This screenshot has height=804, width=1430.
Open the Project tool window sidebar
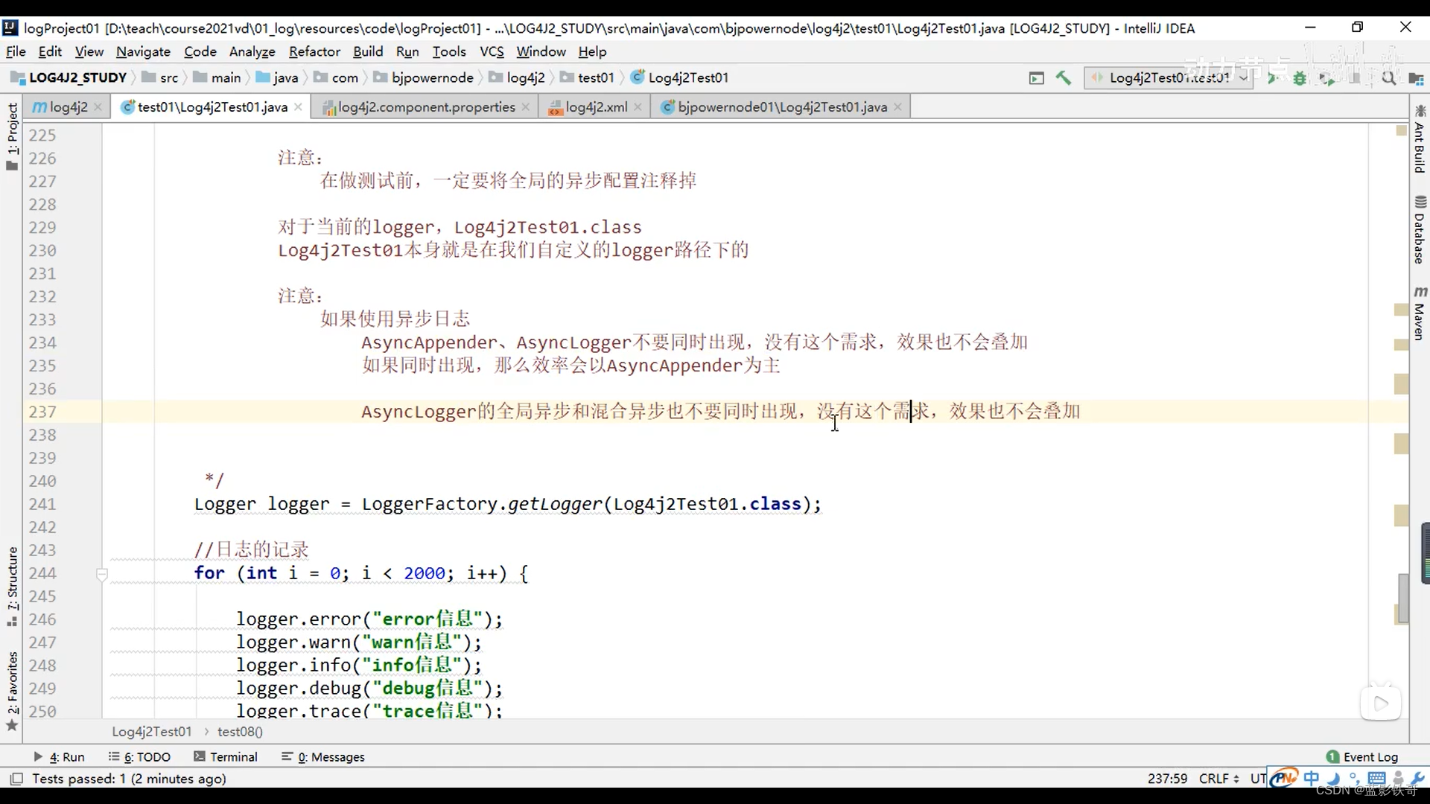12,137
